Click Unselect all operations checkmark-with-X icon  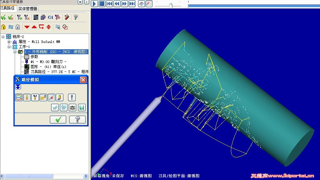11,17
